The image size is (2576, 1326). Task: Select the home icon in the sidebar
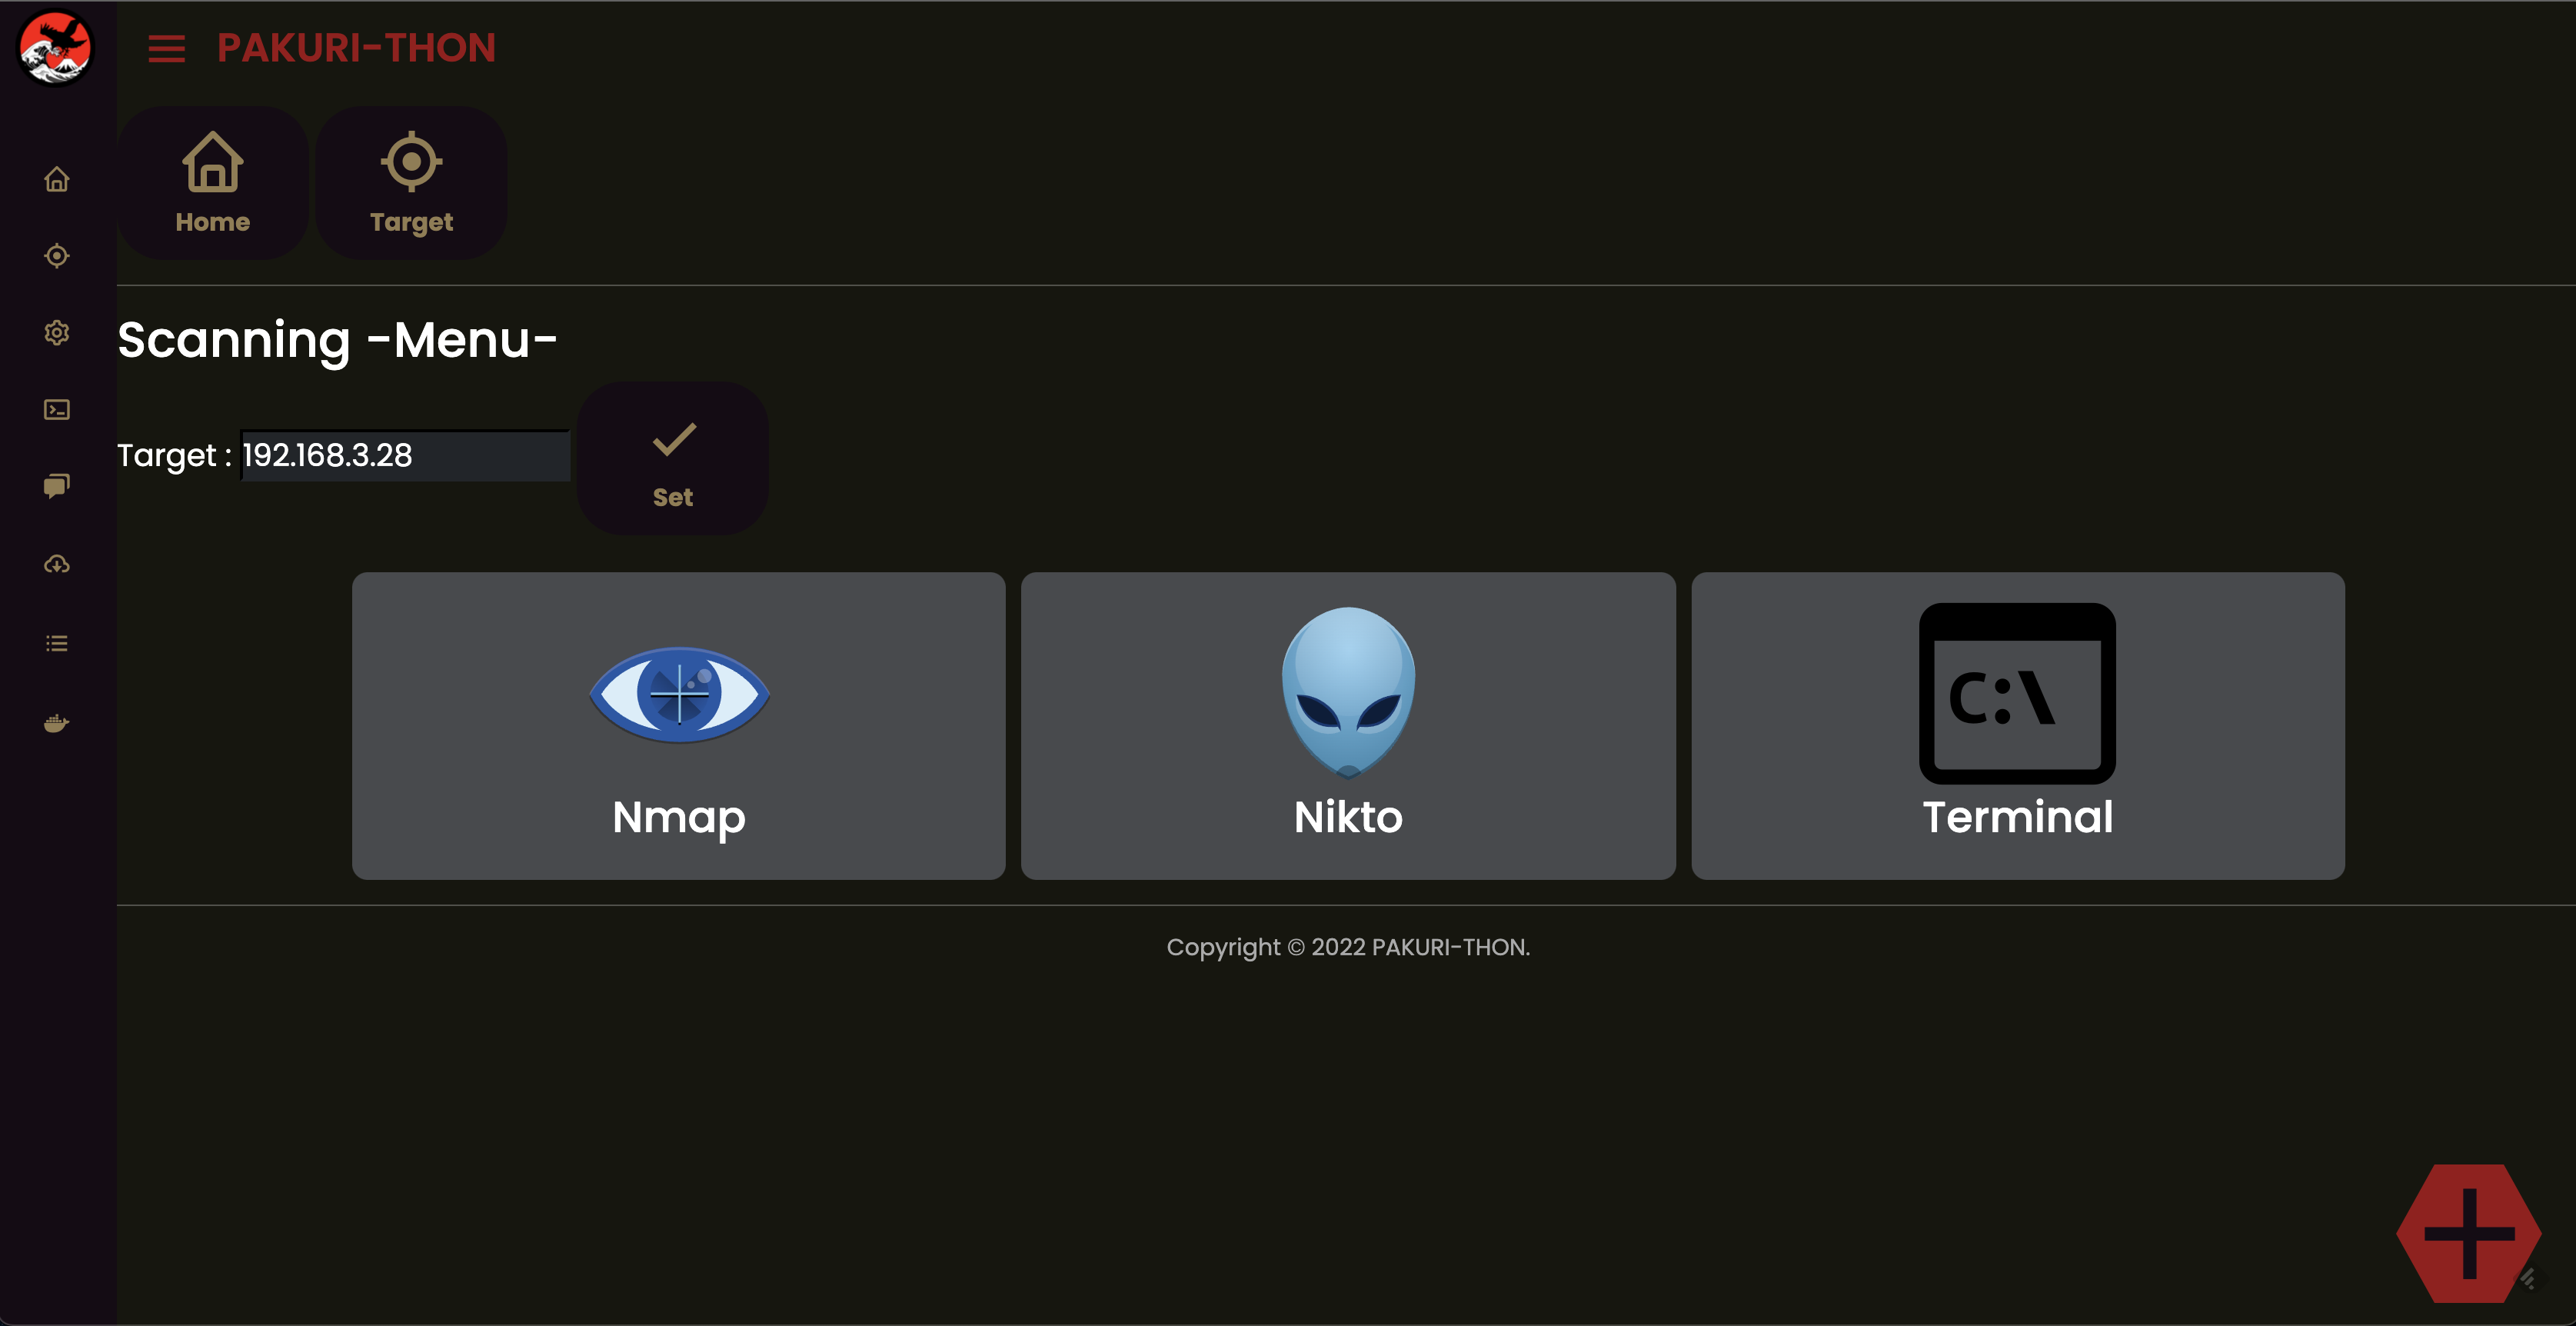coord(57,179)
